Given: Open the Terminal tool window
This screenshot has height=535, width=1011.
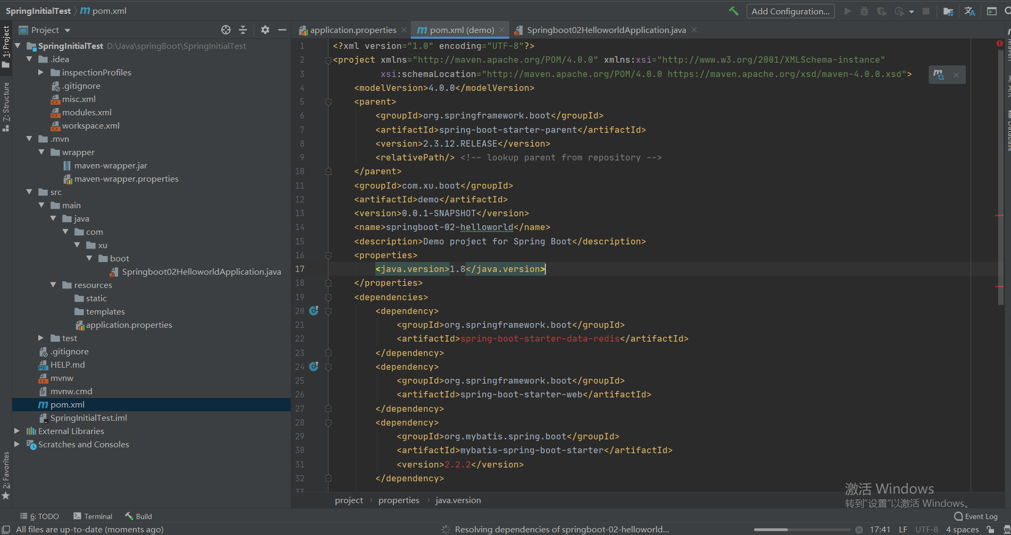Looking at the screenshot, I should (x=93, y=516).
